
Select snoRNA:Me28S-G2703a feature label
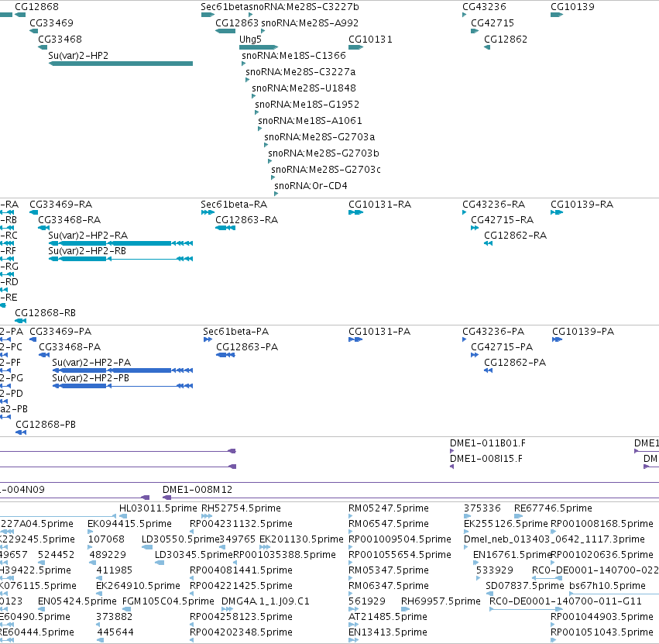pyautogui.click(x=319, y=137)
